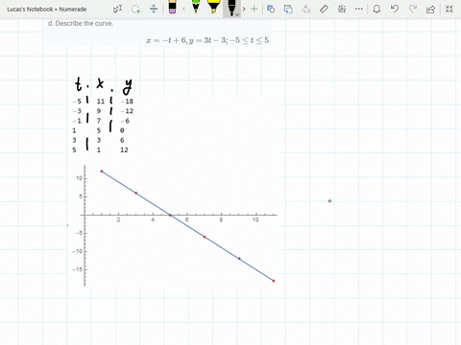Click the red point at graph's lower right end

pos(274,281)
